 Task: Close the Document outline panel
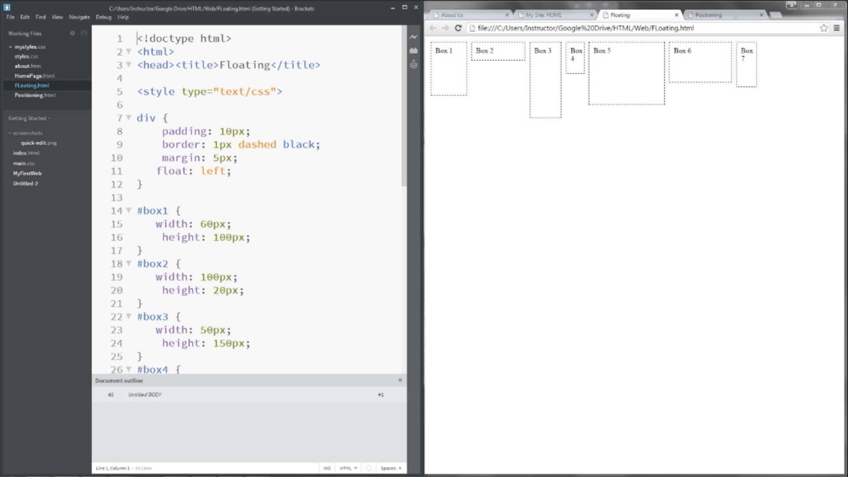pyautogui.click(x=400, y=380)
